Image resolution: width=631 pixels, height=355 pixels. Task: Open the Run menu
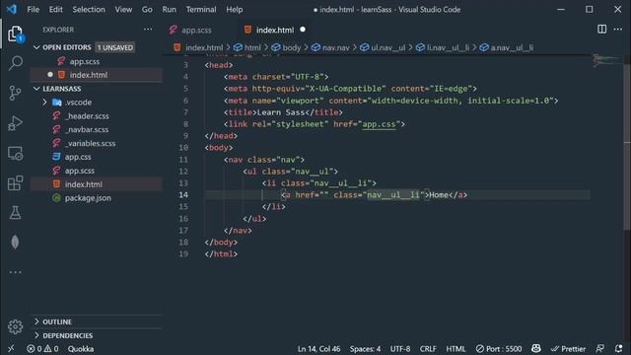pyautogui.click(x=169, y=9)
